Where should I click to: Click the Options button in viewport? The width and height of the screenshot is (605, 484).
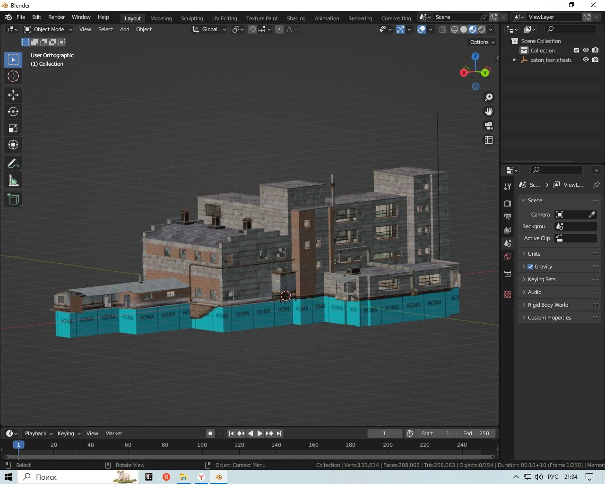pyautogui.click(x=482, y=42)
